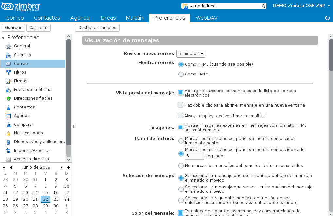333x216 pixels.
Task: Open the WebDAV tab
Action: pos(207,18)
